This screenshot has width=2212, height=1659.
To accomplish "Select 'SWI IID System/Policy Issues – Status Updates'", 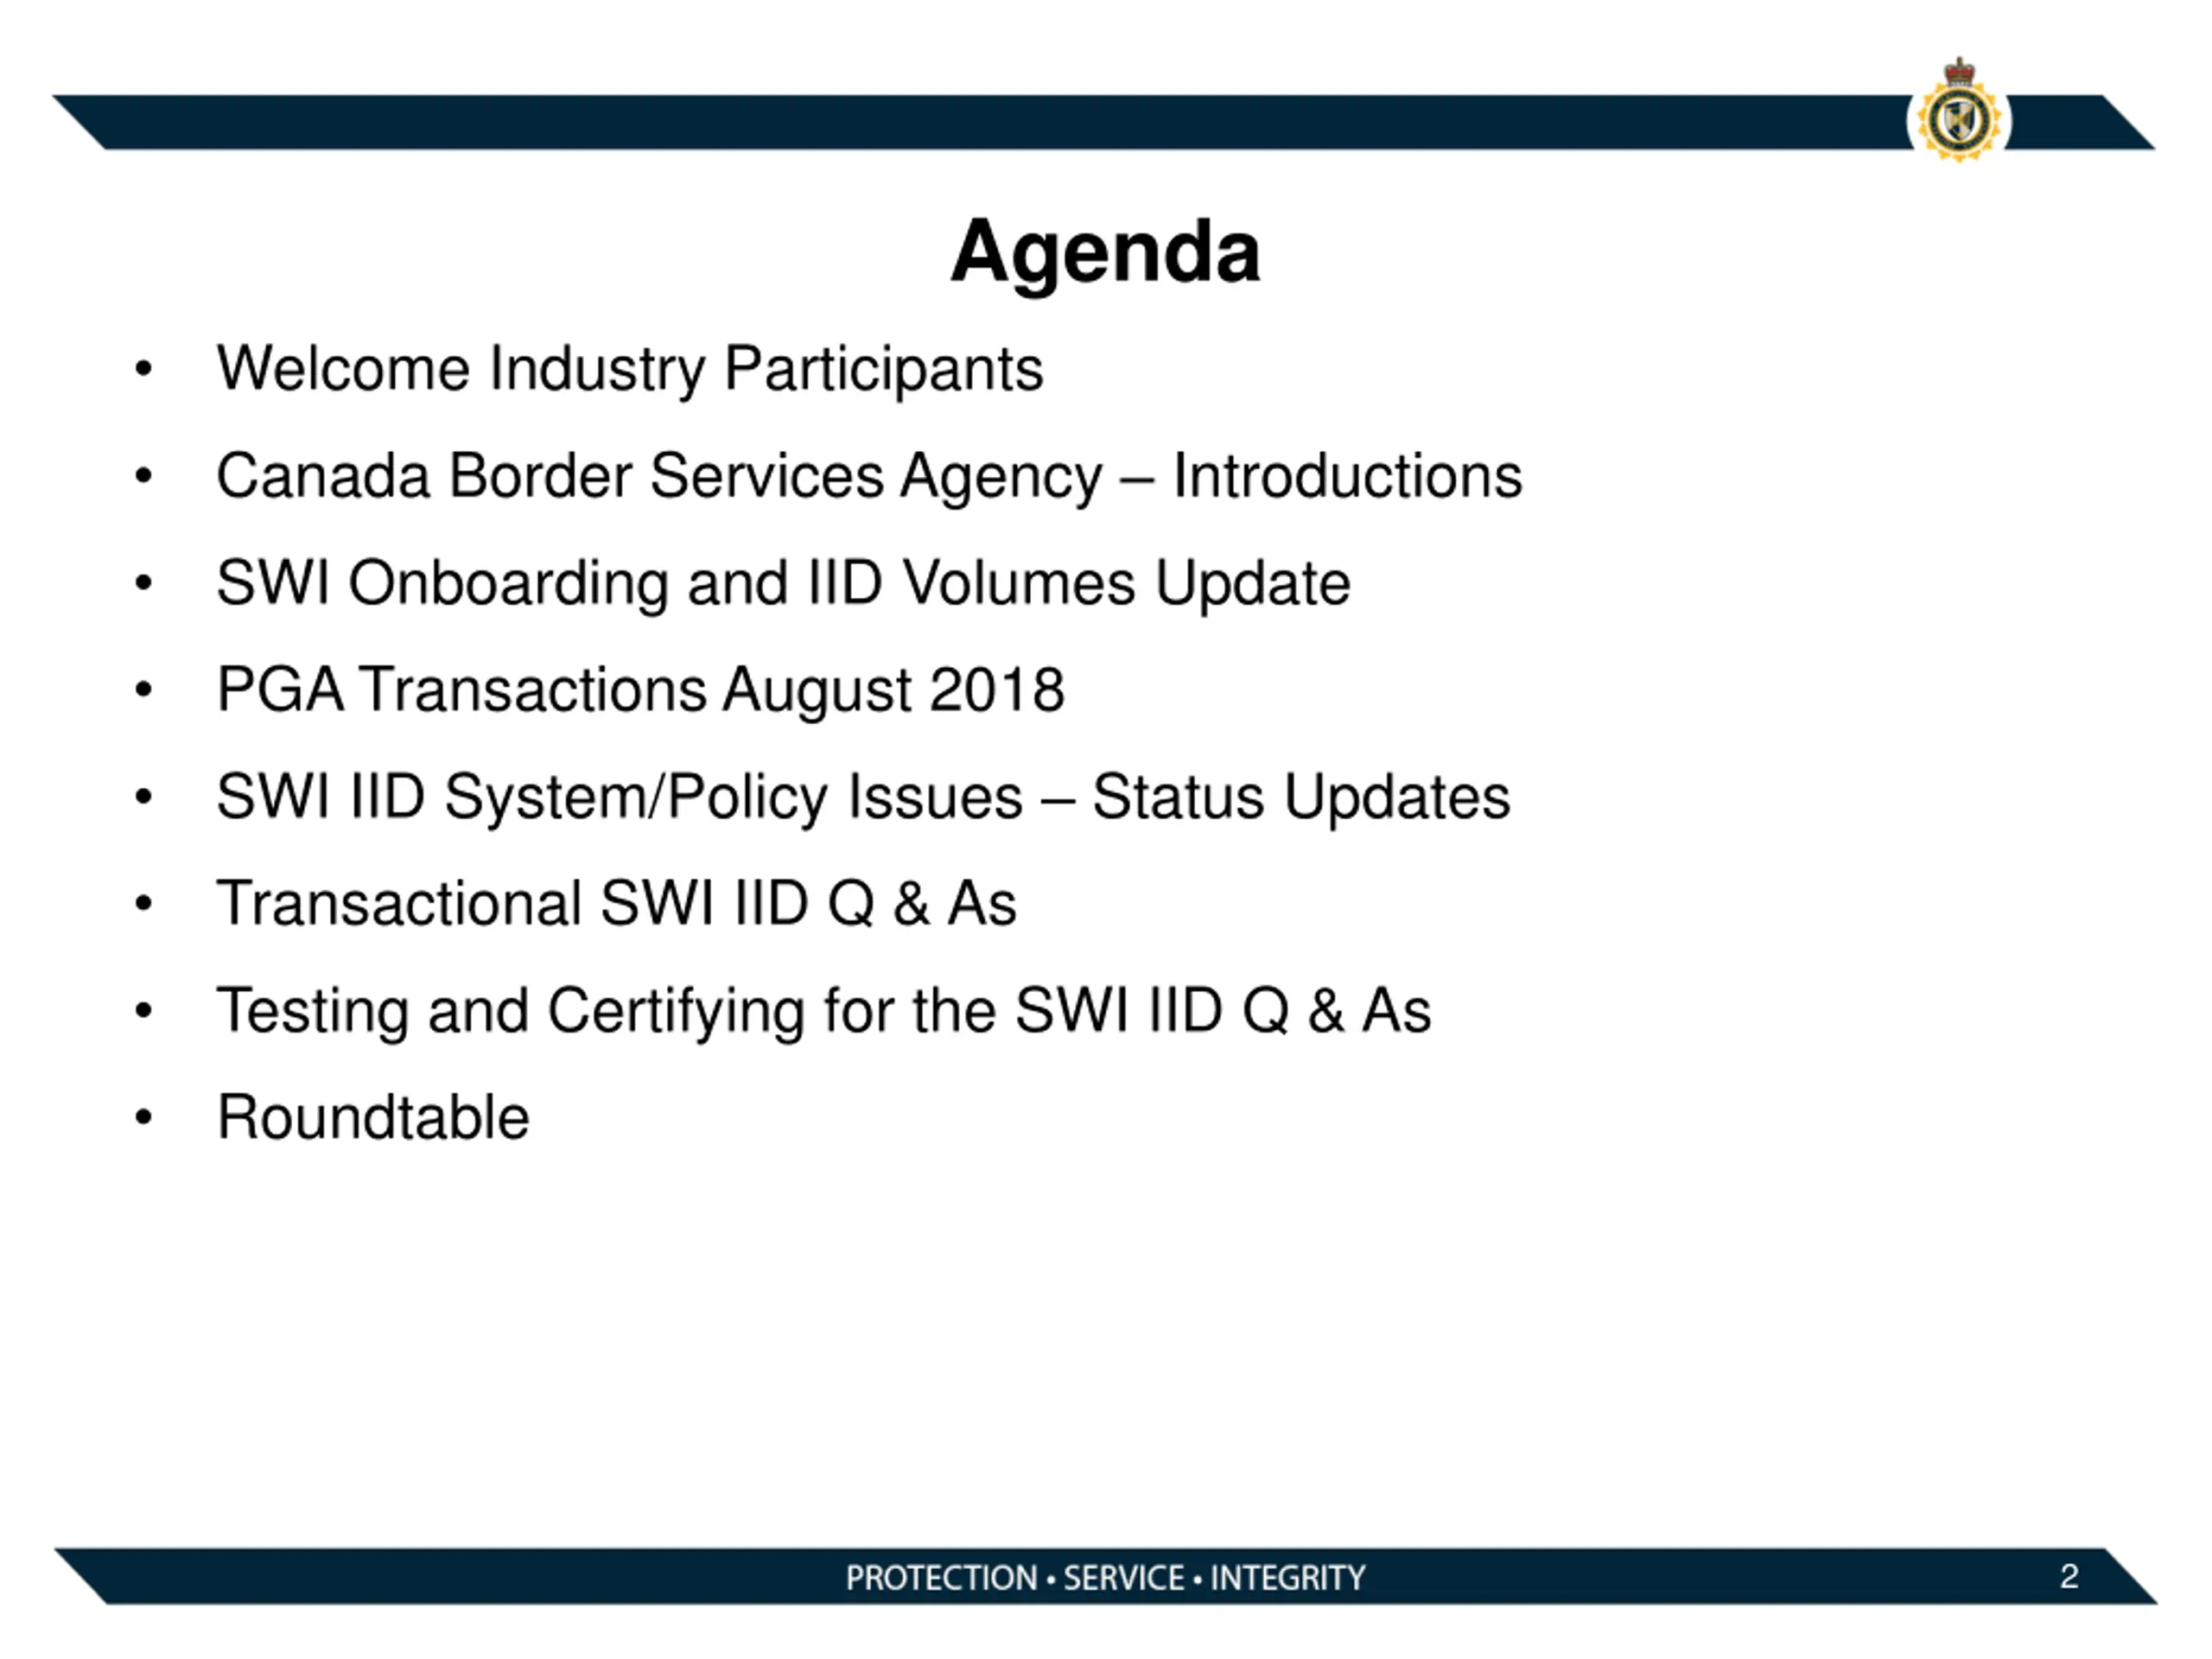I will [x=863, y=797].
